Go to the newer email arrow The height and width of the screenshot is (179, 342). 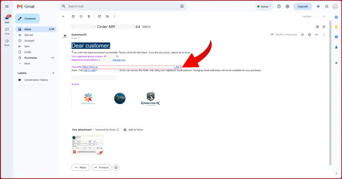pos(317,16)
